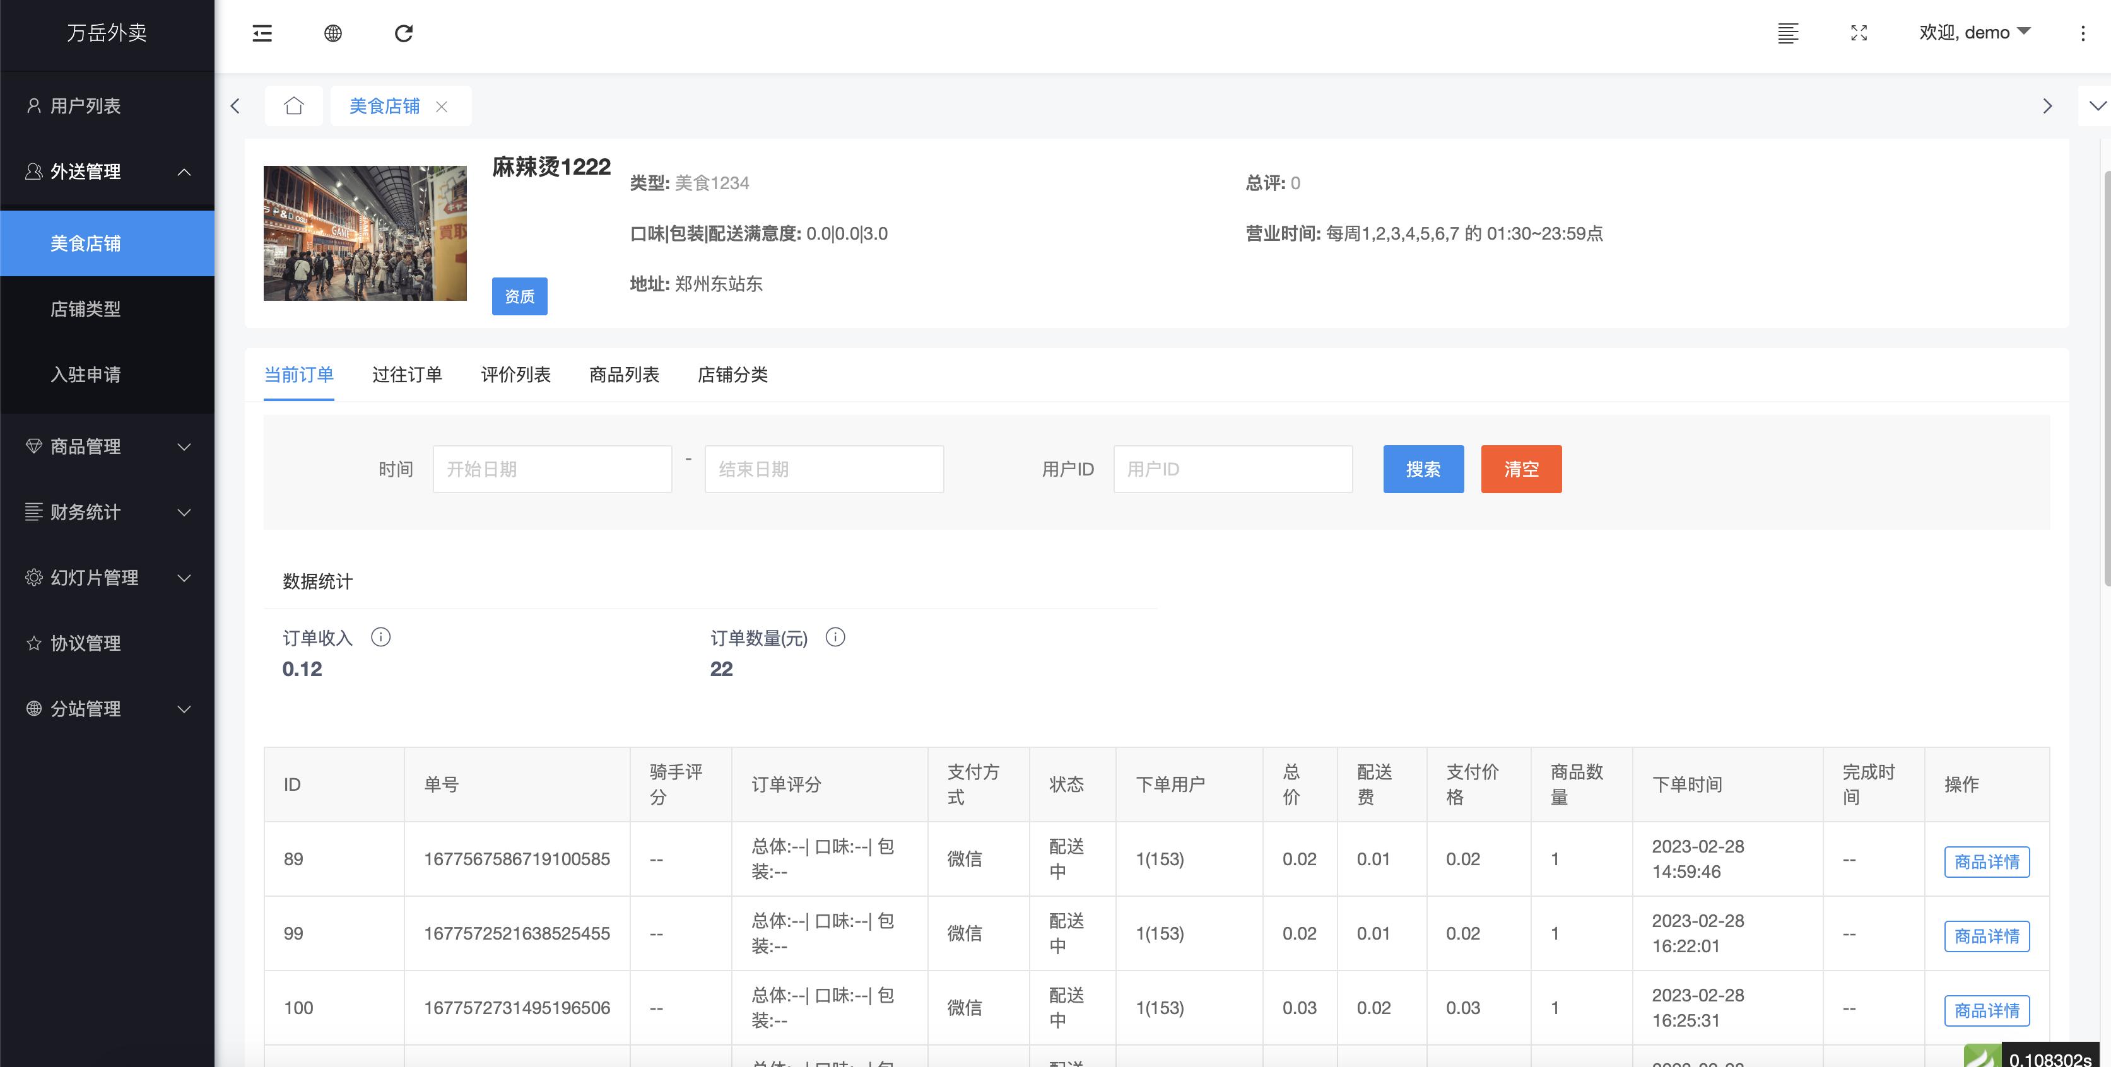Viewport: 2111px width, 1067px height.
Task: Expand the 财务统计 menu group
Action: click(107, 512)
